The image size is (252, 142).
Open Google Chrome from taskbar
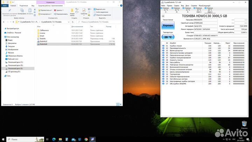click(86, 139)
